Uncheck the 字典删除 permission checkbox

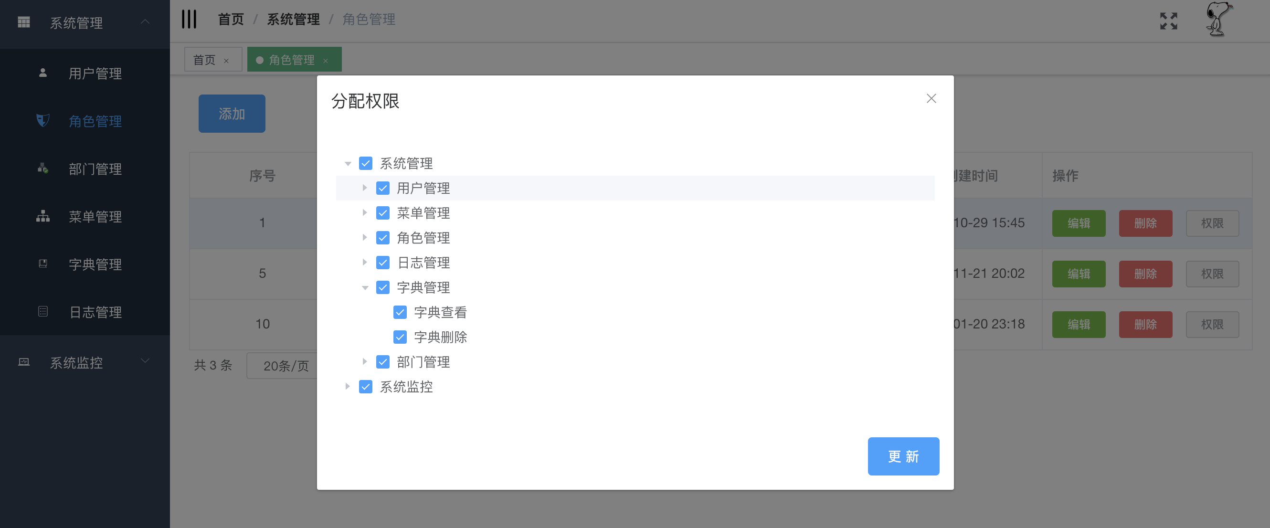[400, 337]
